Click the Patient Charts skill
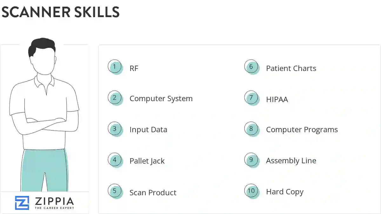The height and width of the screenshot is (214, 381). pyautogui.click(x=291, y=68)
